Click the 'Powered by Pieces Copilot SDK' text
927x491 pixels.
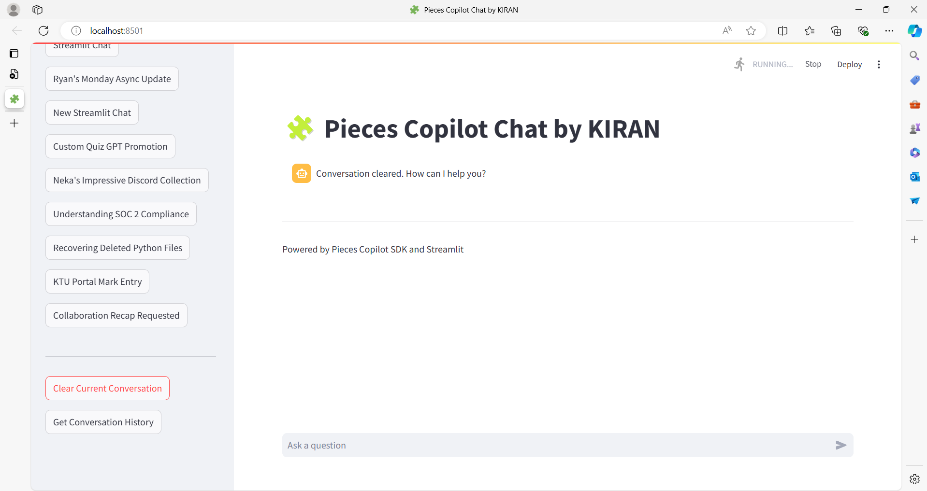[373, 249]
